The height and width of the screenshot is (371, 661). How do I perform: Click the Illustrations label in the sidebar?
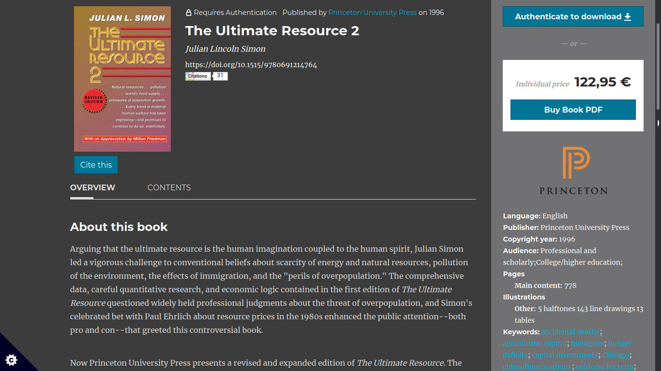(524, 297)
